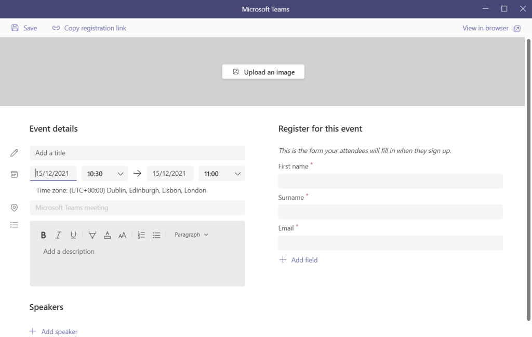
Task: Apply italic formatting to the description
Action: pyautogui.click(x=58, y=235)
